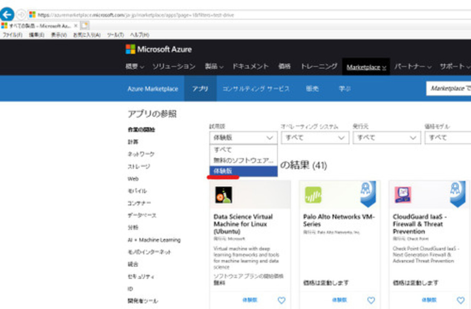The width and height of the screenshot is (471, 309).
Task: Favorite Palo Alto Networks VM-Series with heart
Action: (x=371, y=300)
